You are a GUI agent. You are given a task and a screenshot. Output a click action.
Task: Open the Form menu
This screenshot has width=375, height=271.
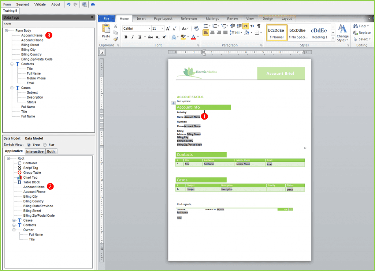(7, 4)
